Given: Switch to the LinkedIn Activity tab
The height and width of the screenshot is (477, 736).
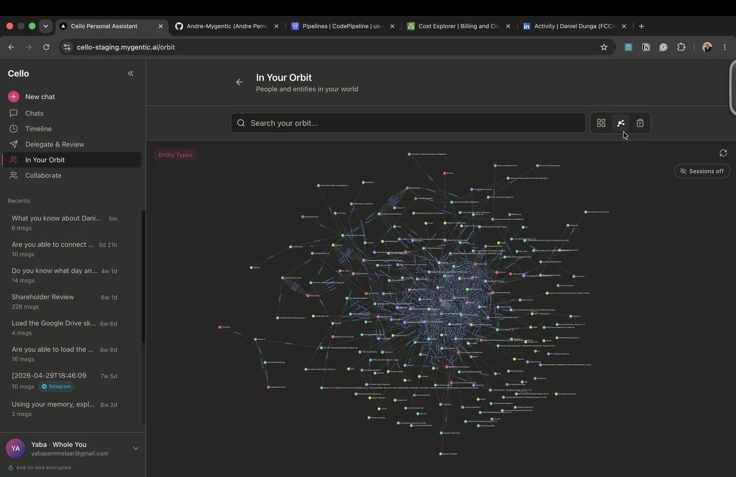Looking at the screenshot, I should tap(575, 26).
